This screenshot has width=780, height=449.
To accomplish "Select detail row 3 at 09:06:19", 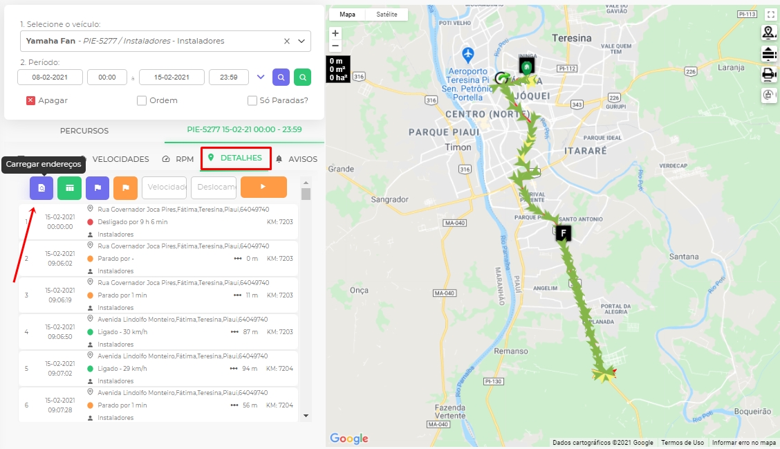I will (x=158, y=295).
